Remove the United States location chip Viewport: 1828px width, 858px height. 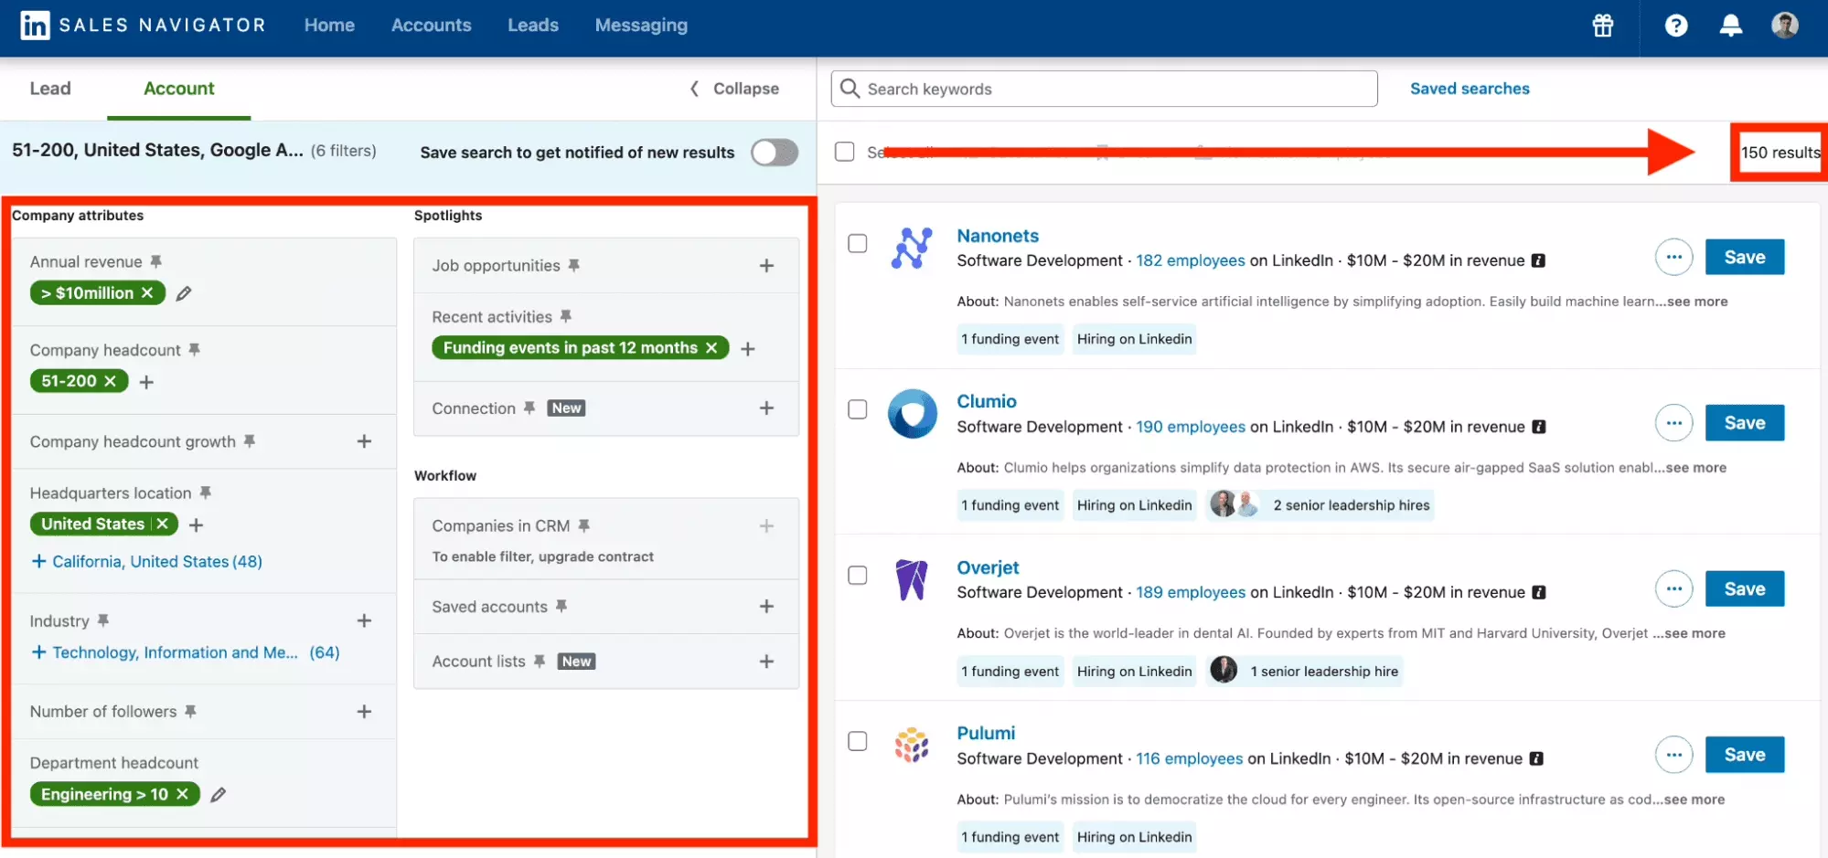[163, 524]
